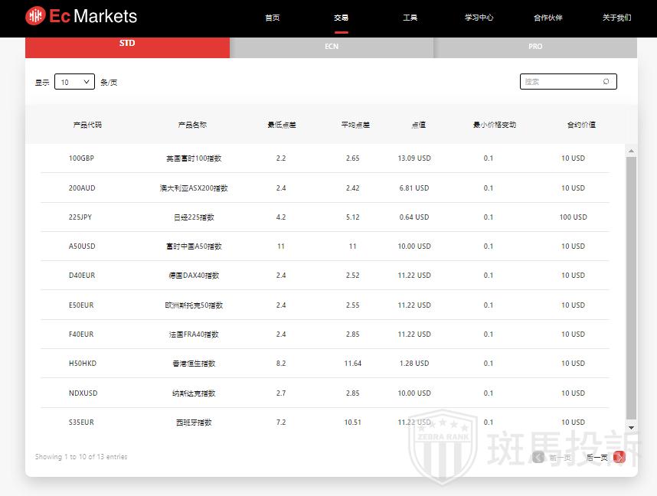This screenshot has height=496, width=657.
Task: Click the search magnifier icon
Action: pyautogui.click(x=606, y=82)
